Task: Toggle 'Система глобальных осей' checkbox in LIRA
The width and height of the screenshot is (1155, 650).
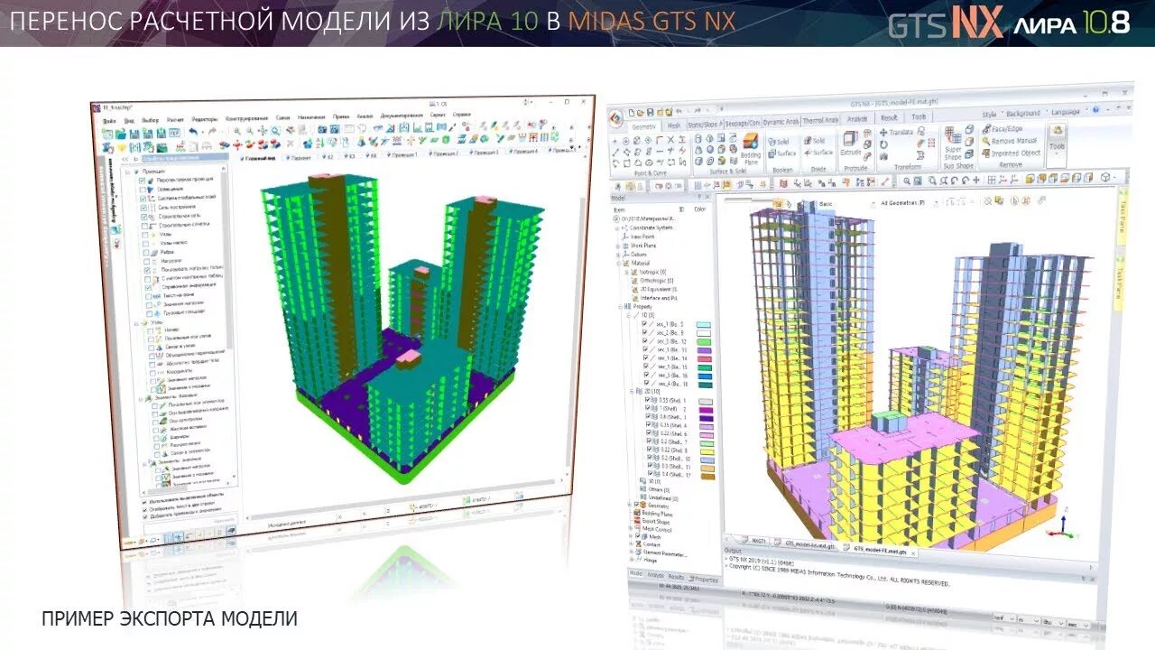Action: point(143,198)
